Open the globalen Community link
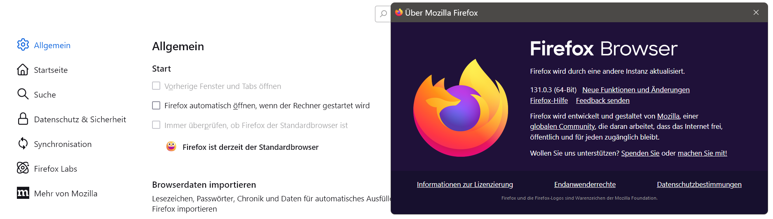Viewport: 773px width, 219px height. point(562,126)
